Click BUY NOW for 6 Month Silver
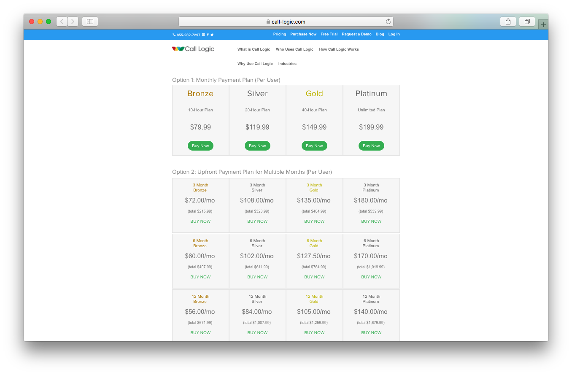Image resolution: width=572 pixels, height=375 pixels. (257, 277)
